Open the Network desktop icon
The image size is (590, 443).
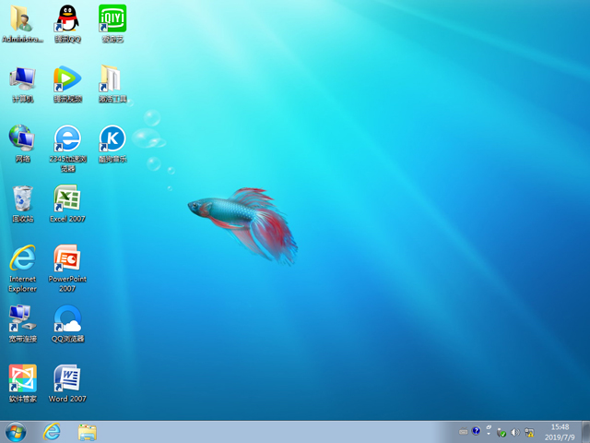(22, 138)
